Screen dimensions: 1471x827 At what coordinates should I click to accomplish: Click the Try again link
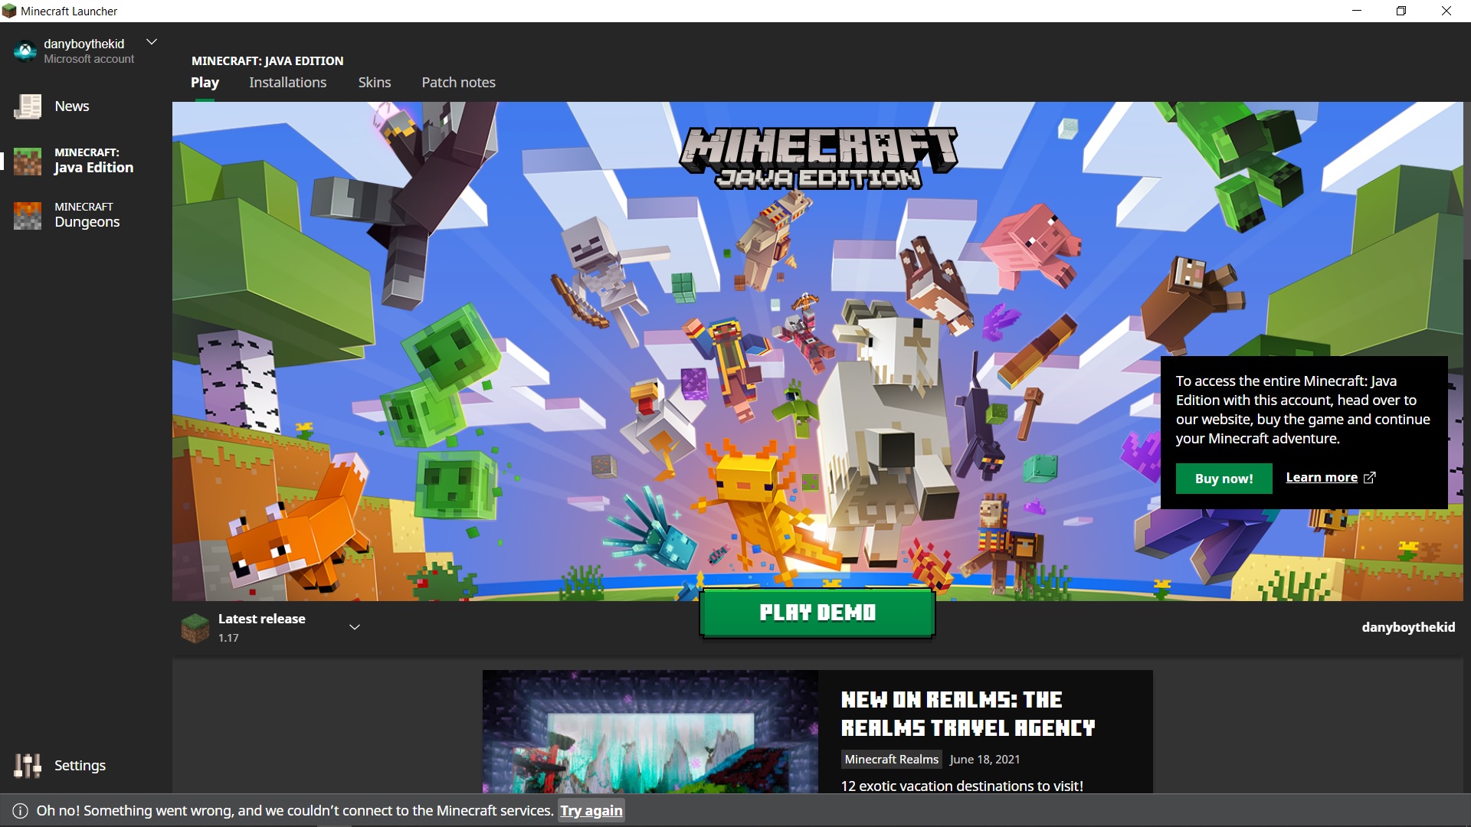[591, 811]
